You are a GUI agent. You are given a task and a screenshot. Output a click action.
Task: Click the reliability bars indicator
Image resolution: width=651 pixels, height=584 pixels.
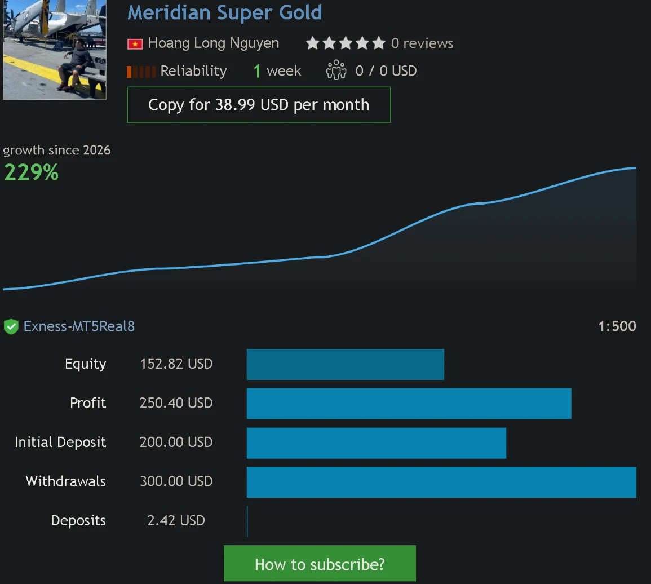pos(141,72)
